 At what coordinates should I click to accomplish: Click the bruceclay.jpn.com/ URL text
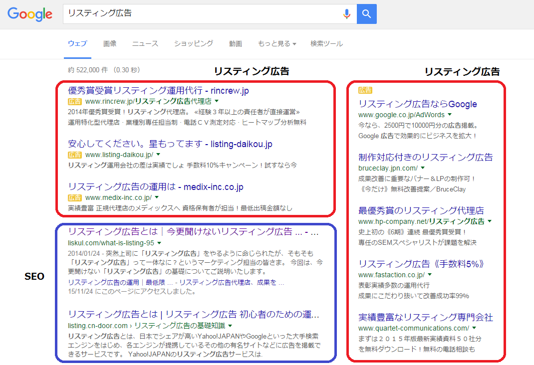pyautogui.click(x=388, y=168)
